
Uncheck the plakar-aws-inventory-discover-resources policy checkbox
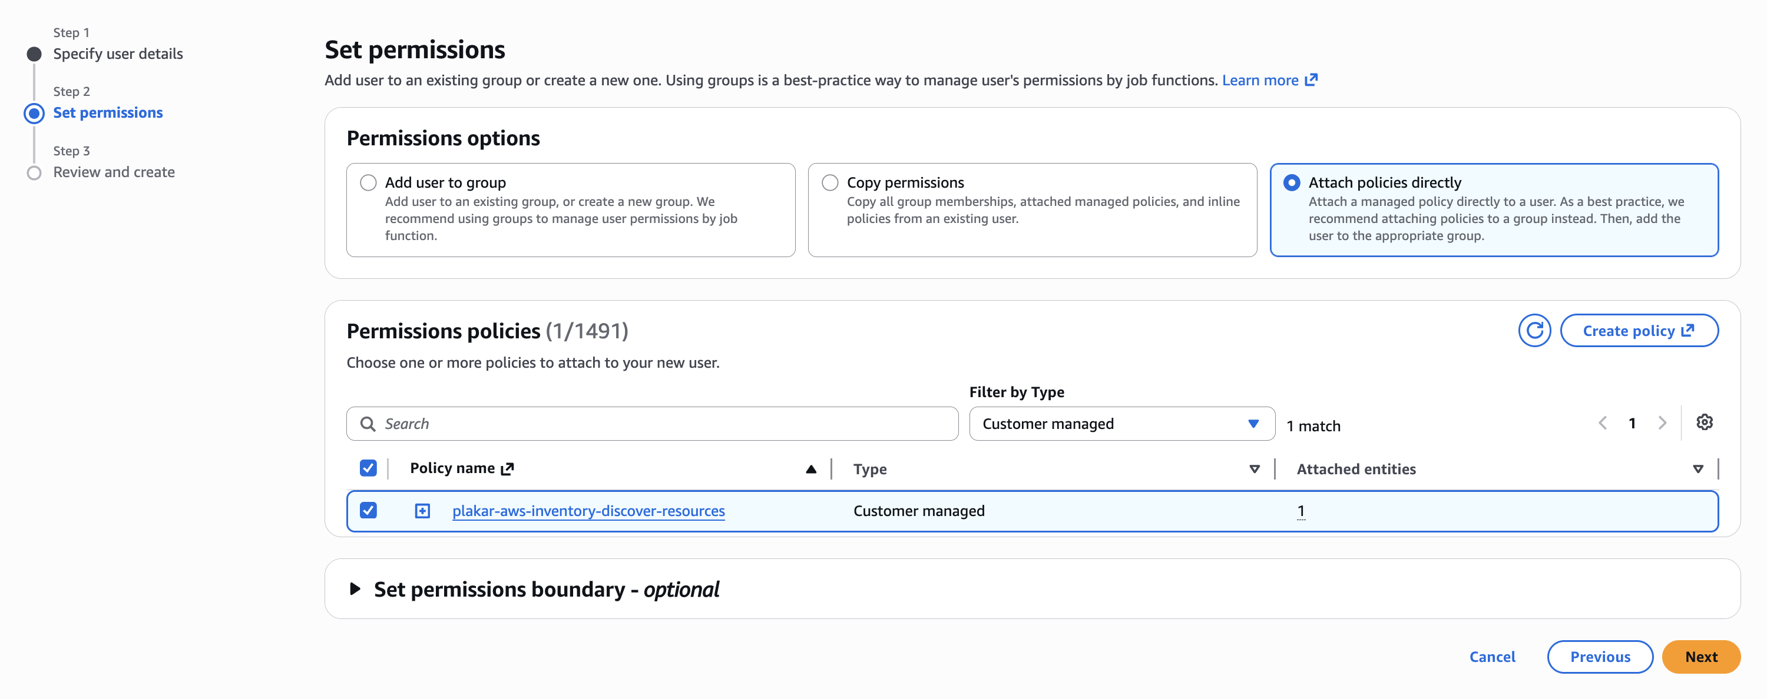[368, 511]
